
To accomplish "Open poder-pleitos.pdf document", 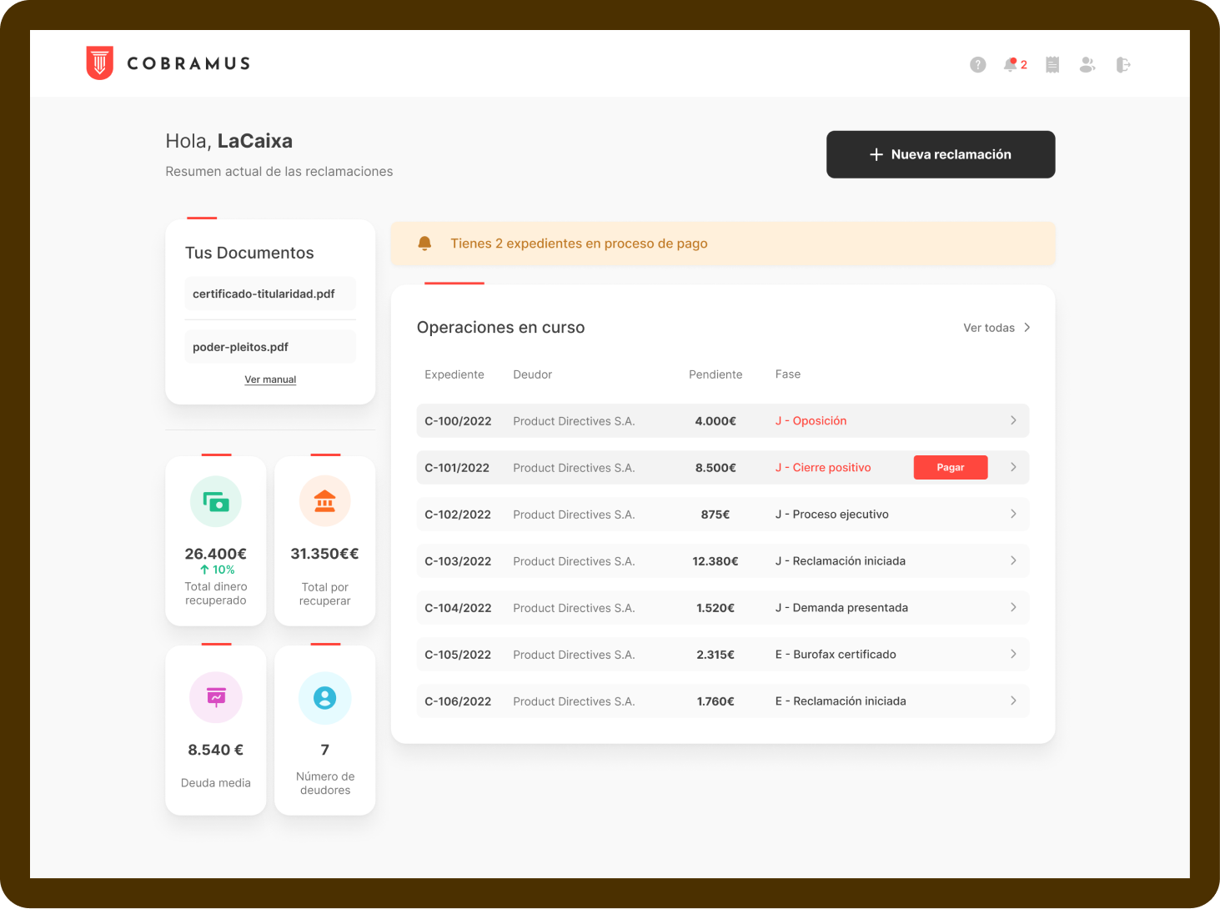I will coord(270,347).
